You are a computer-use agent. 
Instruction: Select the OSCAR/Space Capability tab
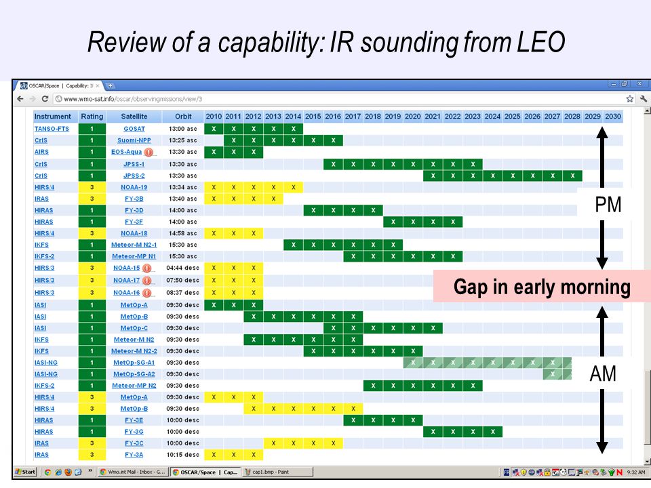(x=58, y=86)
